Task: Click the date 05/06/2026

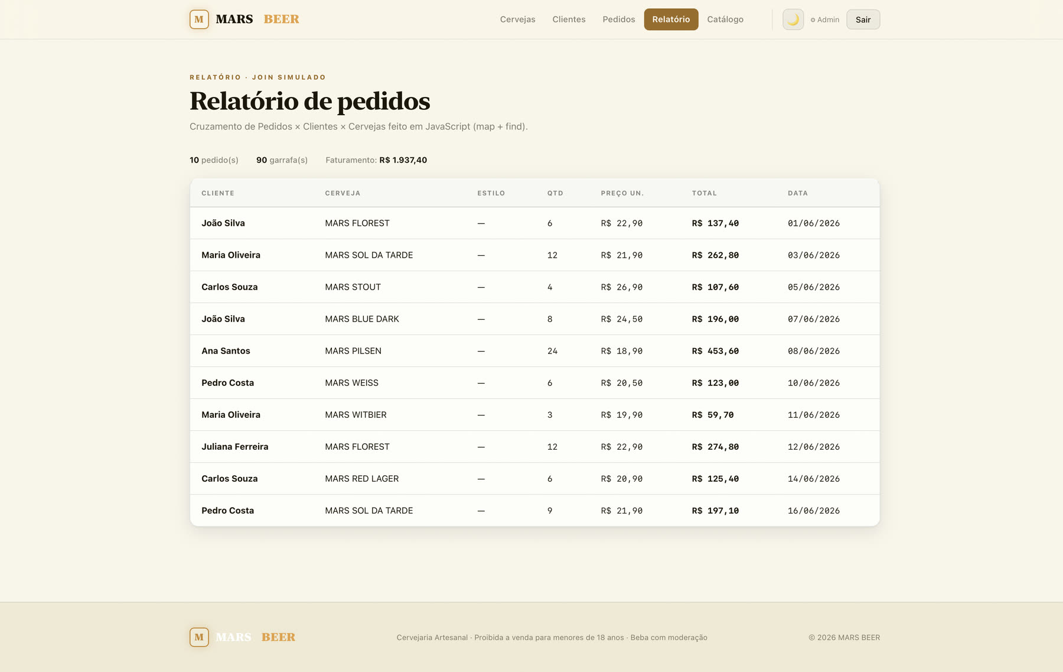Action: (x=814, y=287)
